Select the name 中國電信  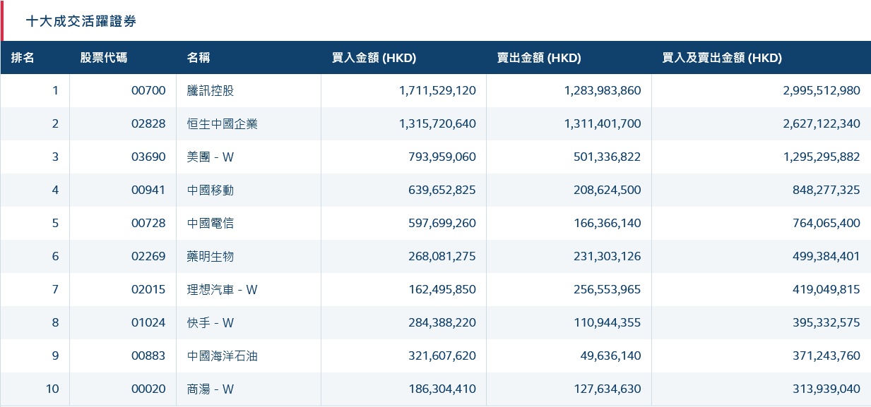click(211, 223)
